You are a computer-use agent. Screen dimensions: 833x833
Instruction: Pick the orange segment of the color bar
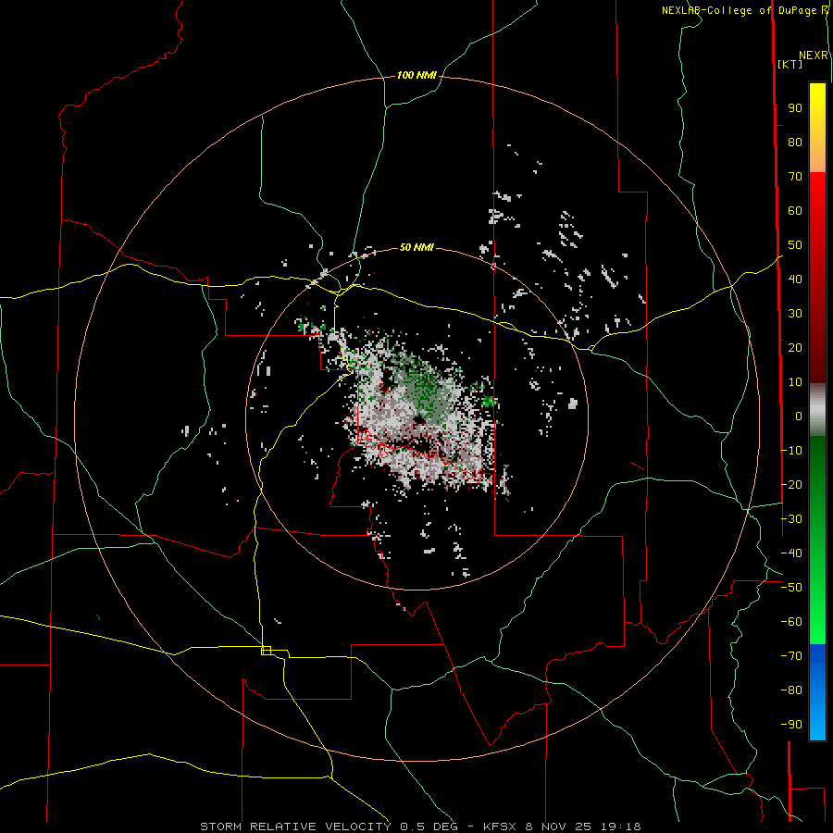[817, 158]
